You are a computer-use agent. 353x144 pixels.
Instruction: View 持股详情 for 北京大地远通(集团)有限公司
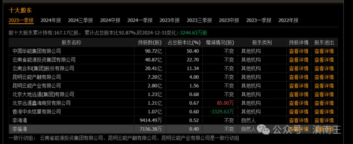point(298,94)
